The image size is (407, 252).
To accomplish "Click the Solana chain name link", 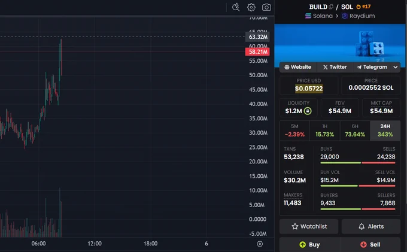I will tap(323, 16).
